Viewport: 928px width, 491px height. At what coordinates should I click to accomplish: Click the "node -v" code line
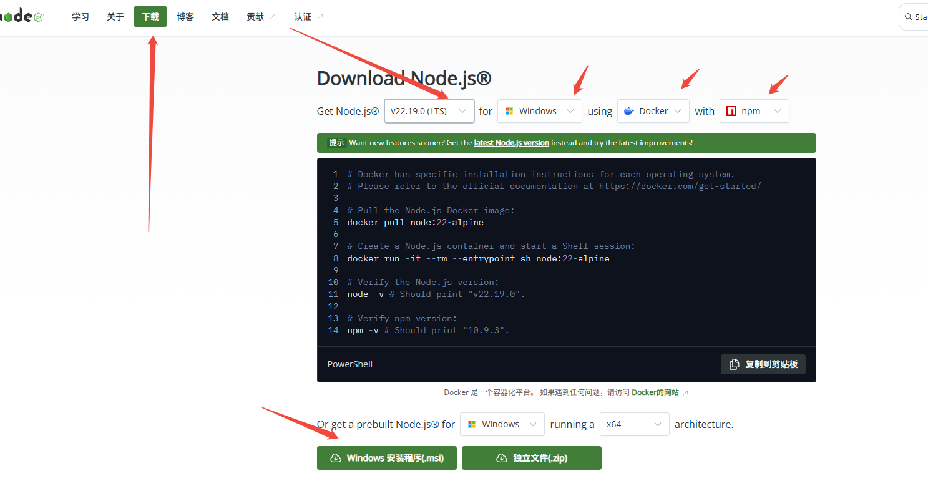click(436, 294)
